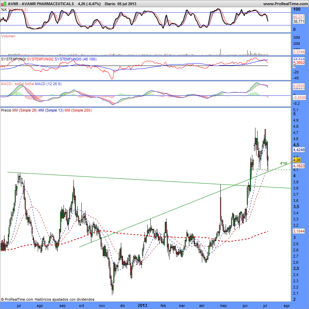Click the 38,771 stochastic value label
Screen dimensions: 309x309
click(299, 21)
